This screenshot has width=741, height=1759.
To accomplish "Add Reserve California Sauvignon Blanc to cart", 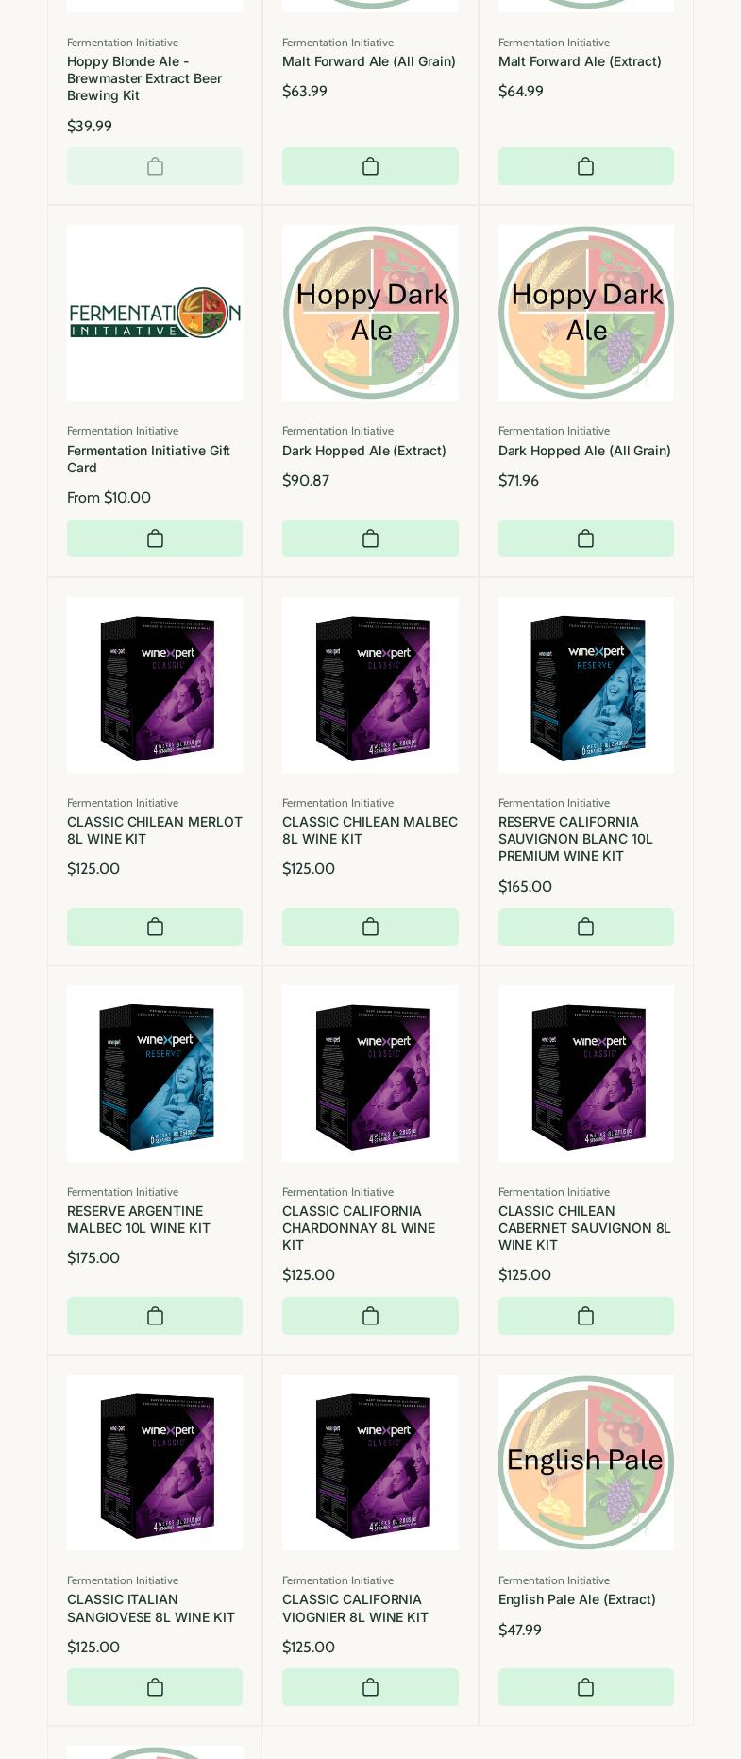I will point(585,927).
